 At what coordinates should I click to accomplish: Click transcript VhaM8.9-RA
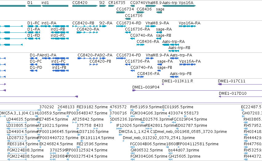(157, 23)
